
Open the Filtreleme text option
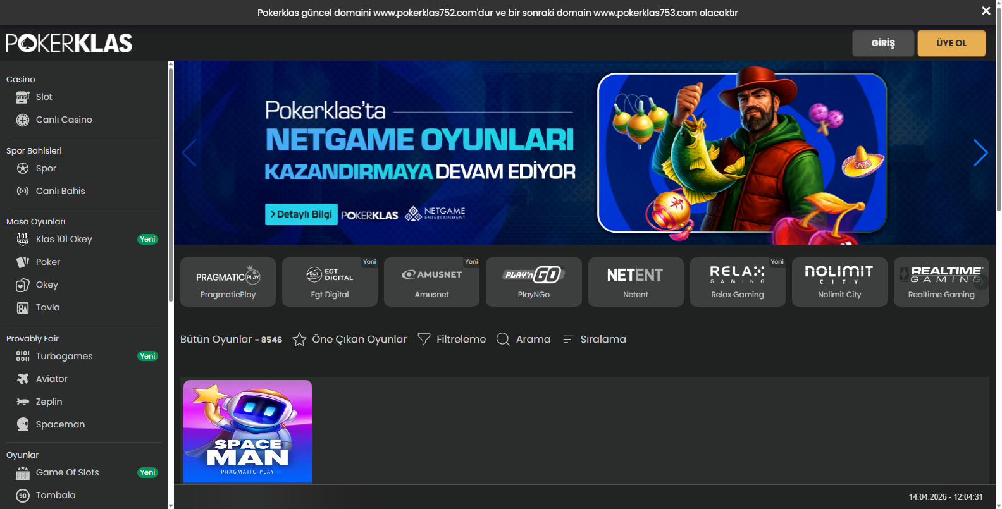[x=461, y=340]
